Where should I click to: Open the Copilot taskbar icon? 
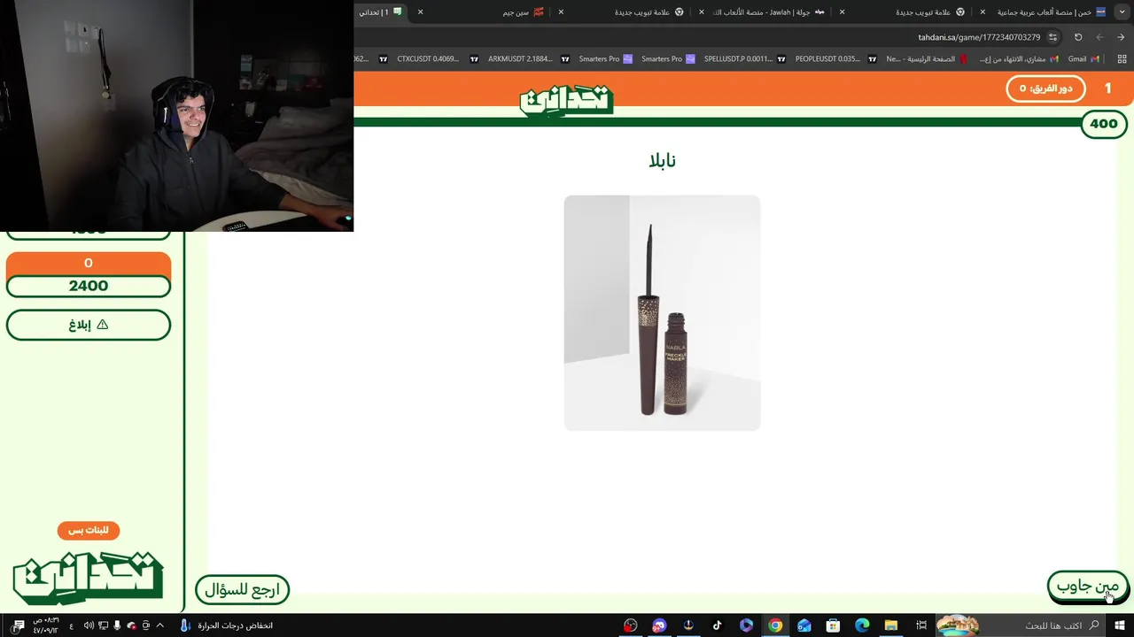point(746,625)
